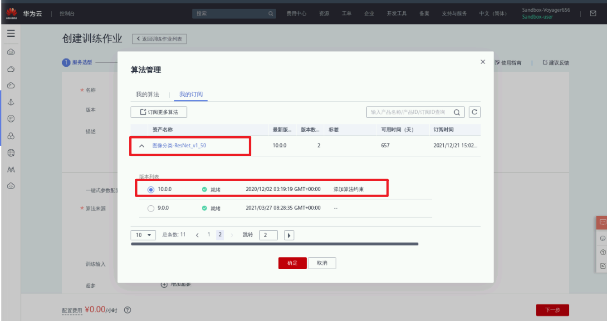Select version 9.0.0 radio button

[151, 208]
